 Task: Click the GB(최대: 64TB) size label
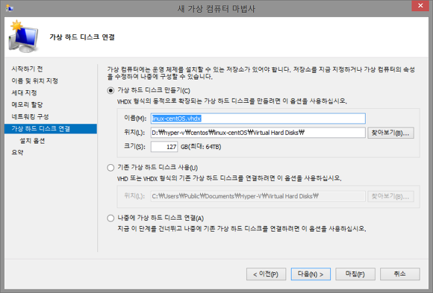[x=201, y=147]
